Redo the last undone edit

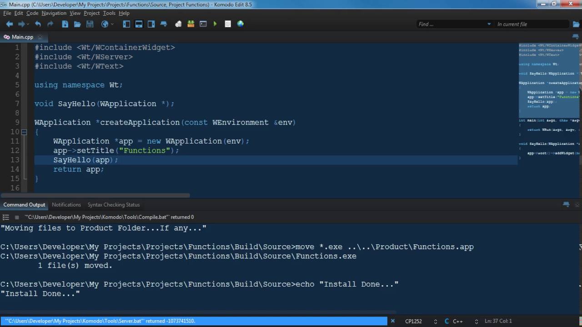50,24
